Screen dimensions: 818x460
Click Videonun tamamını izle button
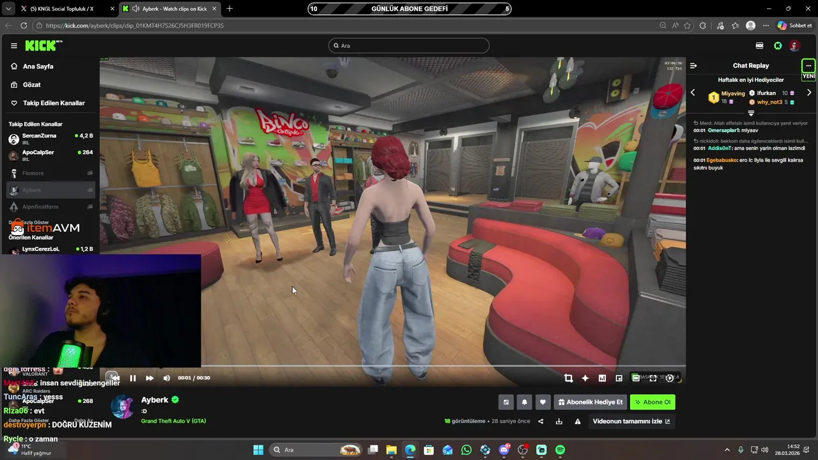coord(631,421)
